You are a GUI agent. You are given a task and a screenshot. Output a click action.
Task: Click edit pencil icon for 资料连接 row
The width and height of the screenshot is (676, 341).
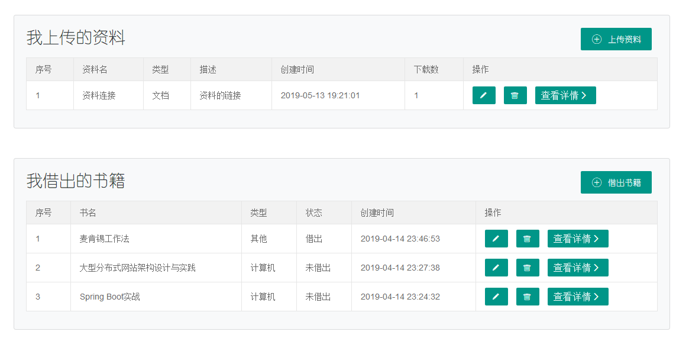[484, 95]
